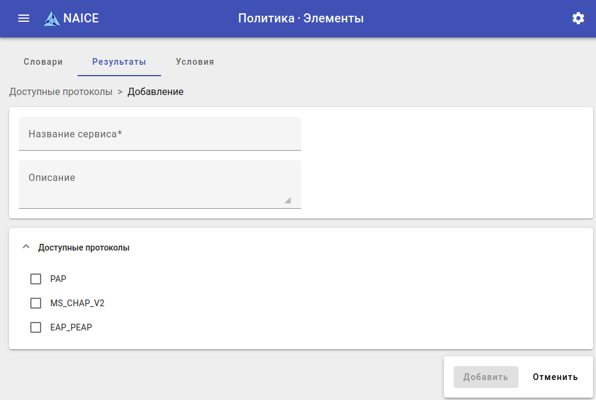Grab the Описание textarea resize handle
Image resolution: width=596 pixels, height=400 pixels.
pyautogui.click(x=288, y=200)
